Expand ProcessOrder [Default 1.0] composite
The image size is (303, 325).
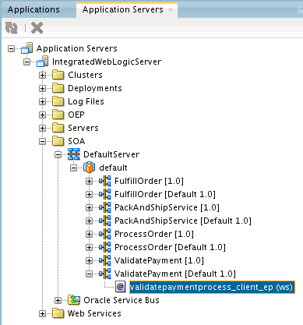pos(89,247)
